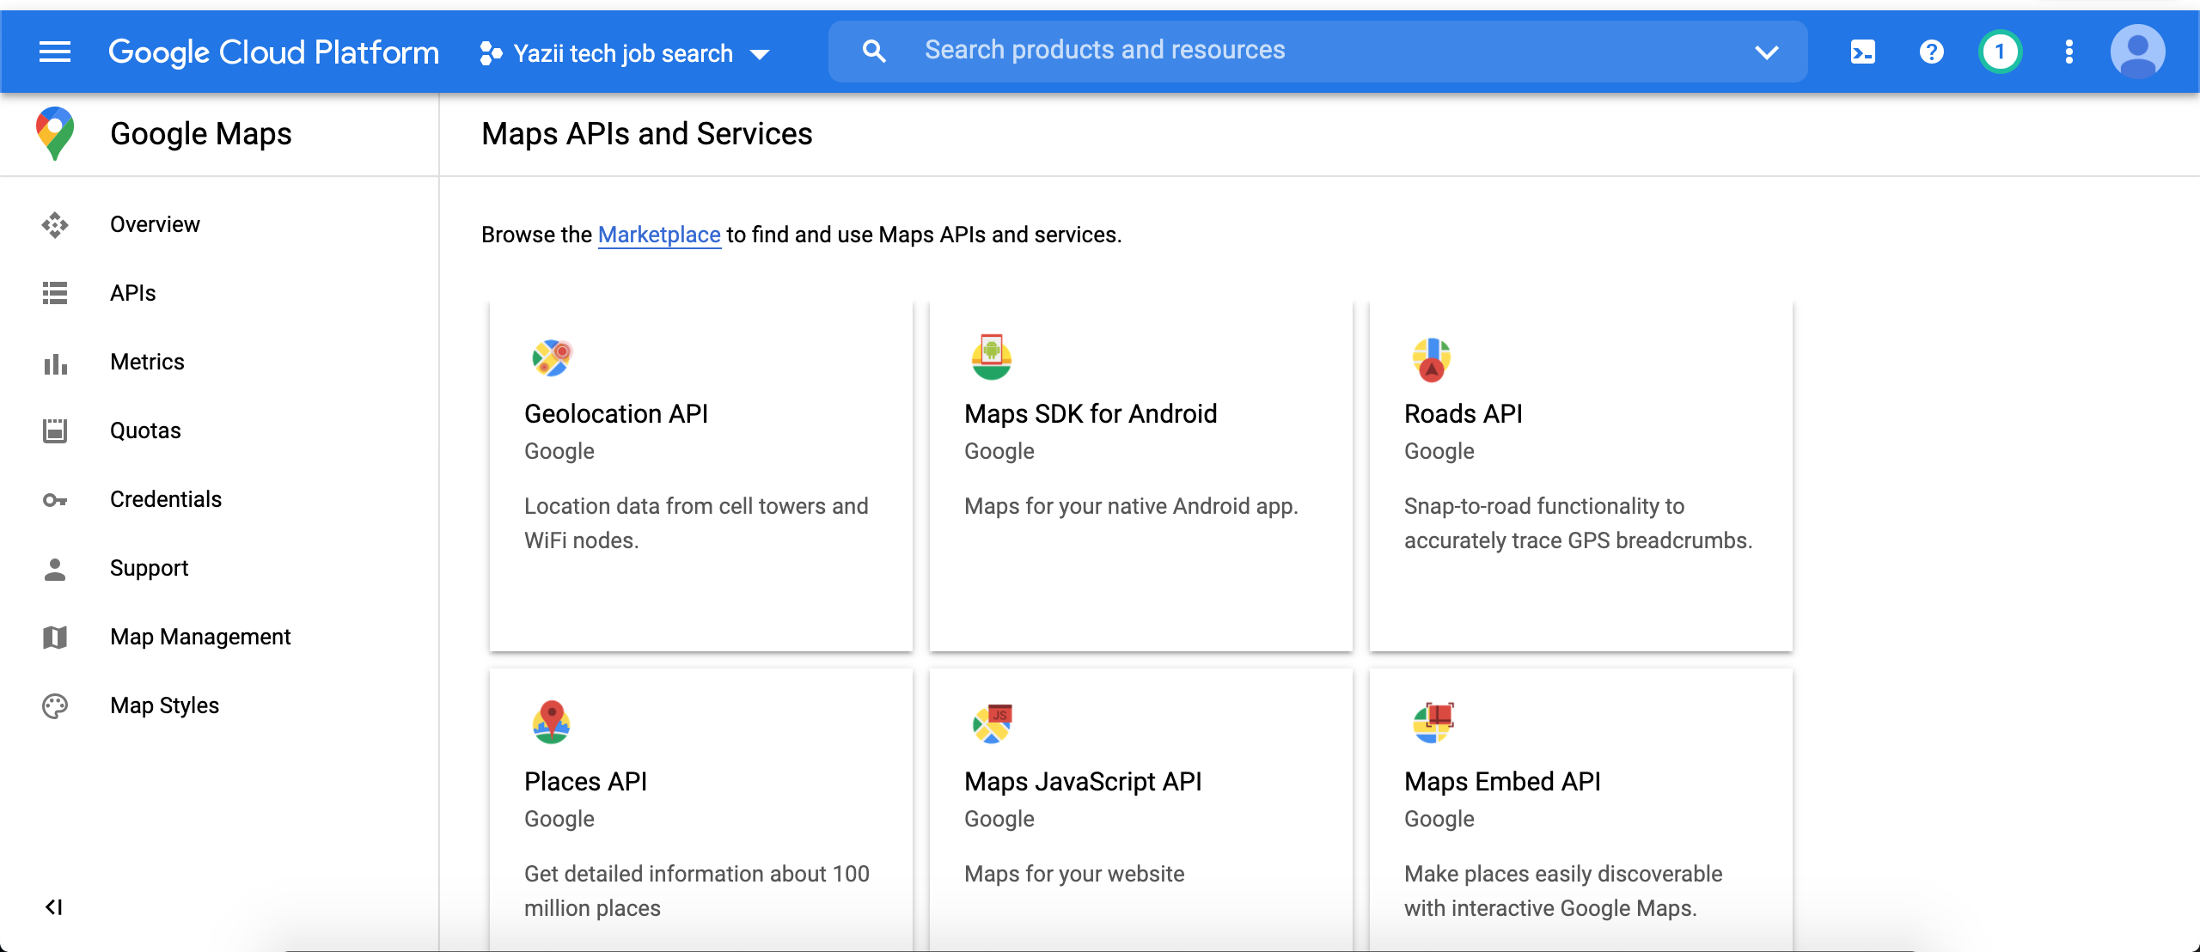Click 'Google' vendor label under Roads API
The image size is (2200, 952).
pyautogui.click(x=1439, y=451)
